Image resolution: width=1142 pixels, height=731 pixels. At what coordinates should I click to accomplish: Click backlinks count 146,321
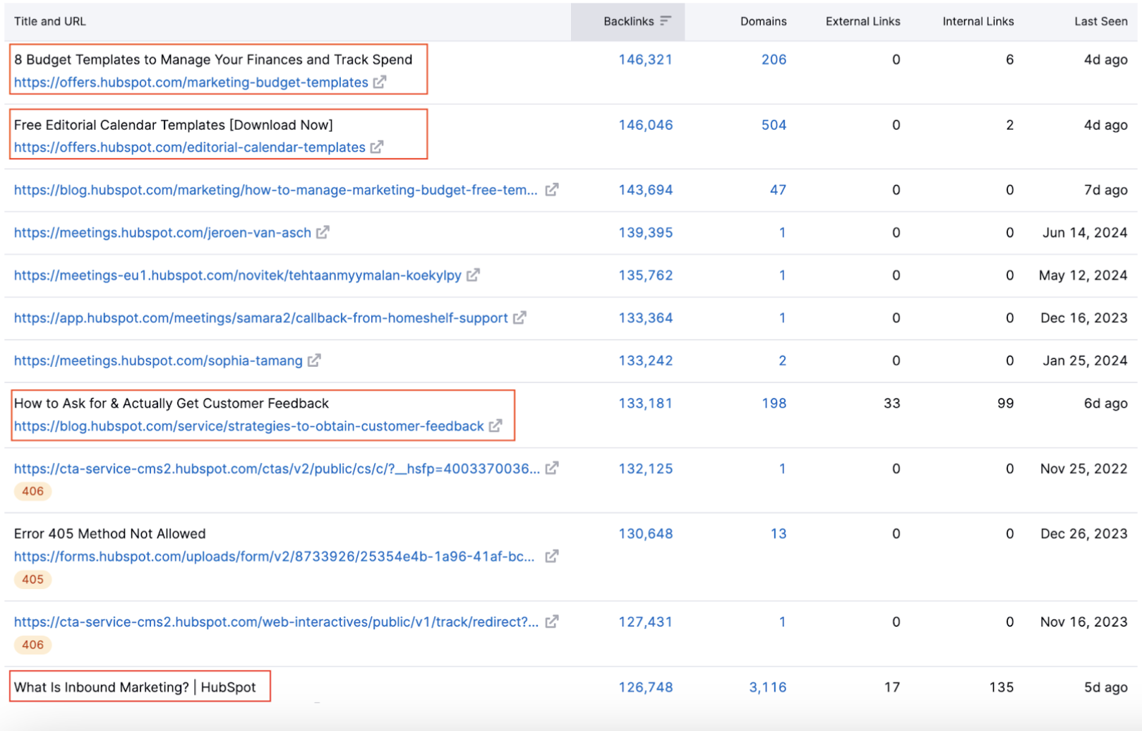point(645,60)
